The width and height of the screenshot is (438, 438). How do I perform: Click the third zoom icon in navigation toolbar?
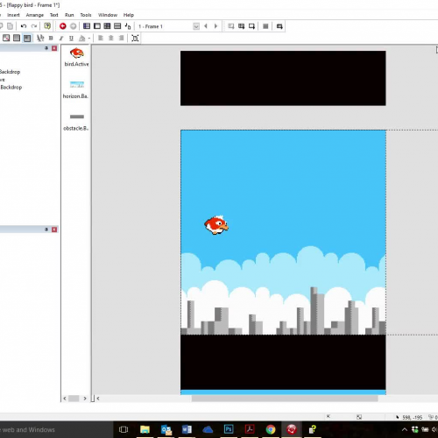(251, 26)
